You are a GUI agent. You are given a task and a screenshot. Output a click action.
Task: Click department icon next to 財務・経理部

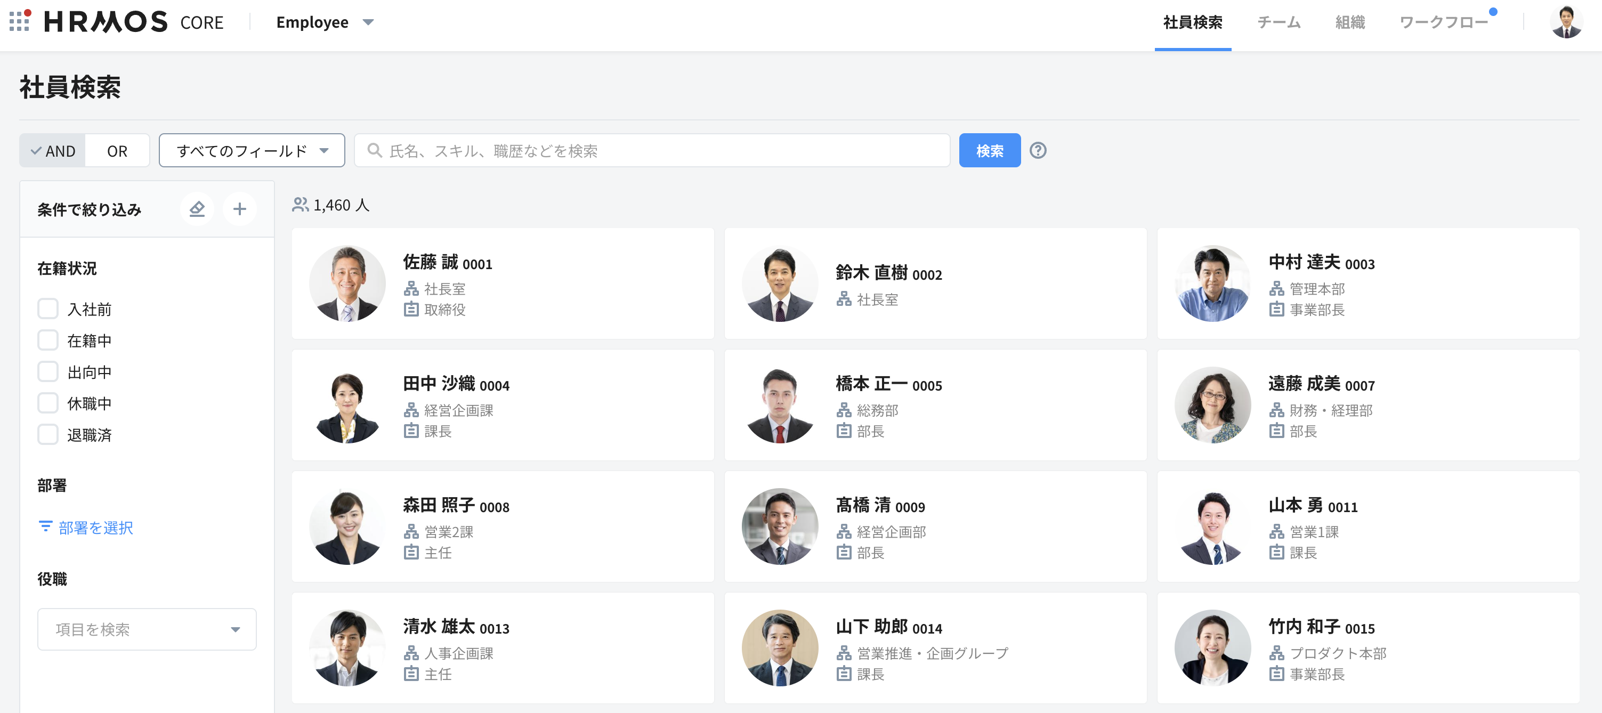pos(1277,410)
